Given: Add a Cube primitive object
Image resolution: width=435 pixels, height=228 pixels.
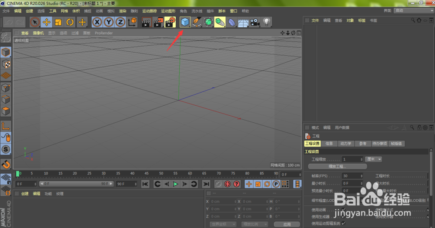Looking at the screenshot, I should coord(185,22).
